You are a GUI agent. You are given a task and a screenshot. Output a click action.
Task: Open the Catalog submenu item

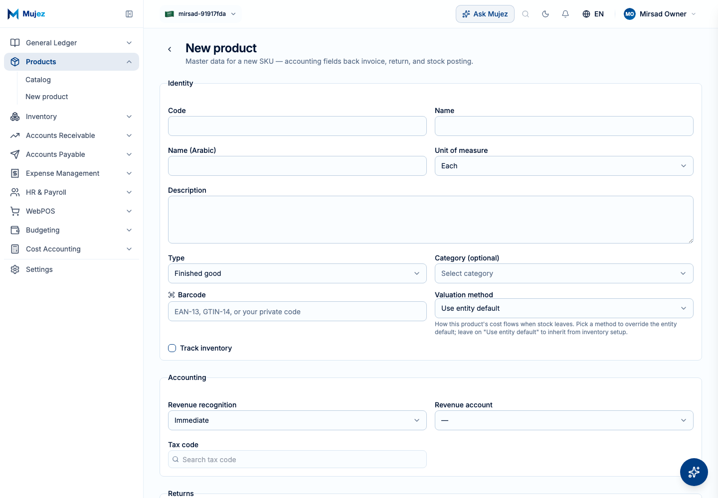[38, 80]
